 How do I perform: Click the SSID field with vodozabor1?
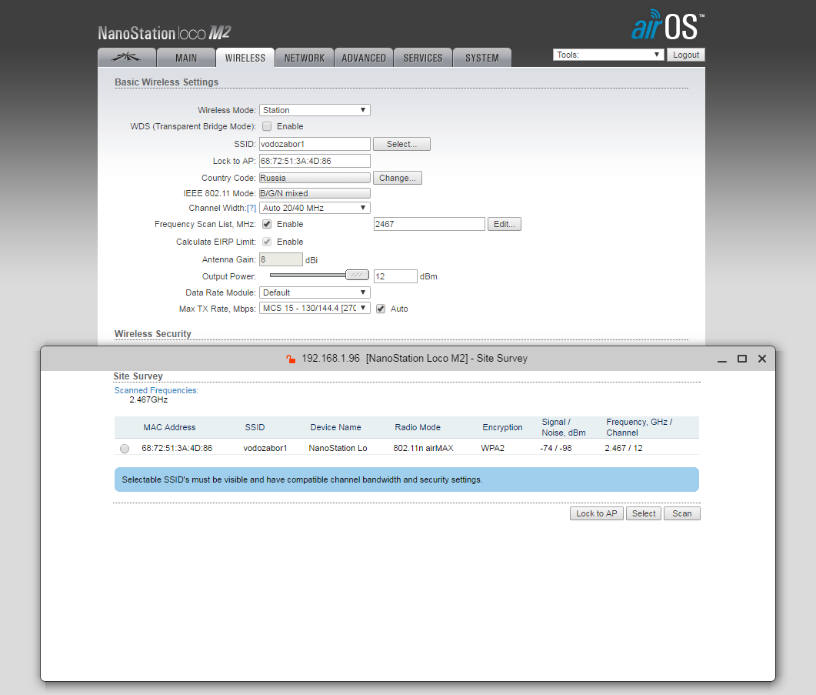[315, 144]
